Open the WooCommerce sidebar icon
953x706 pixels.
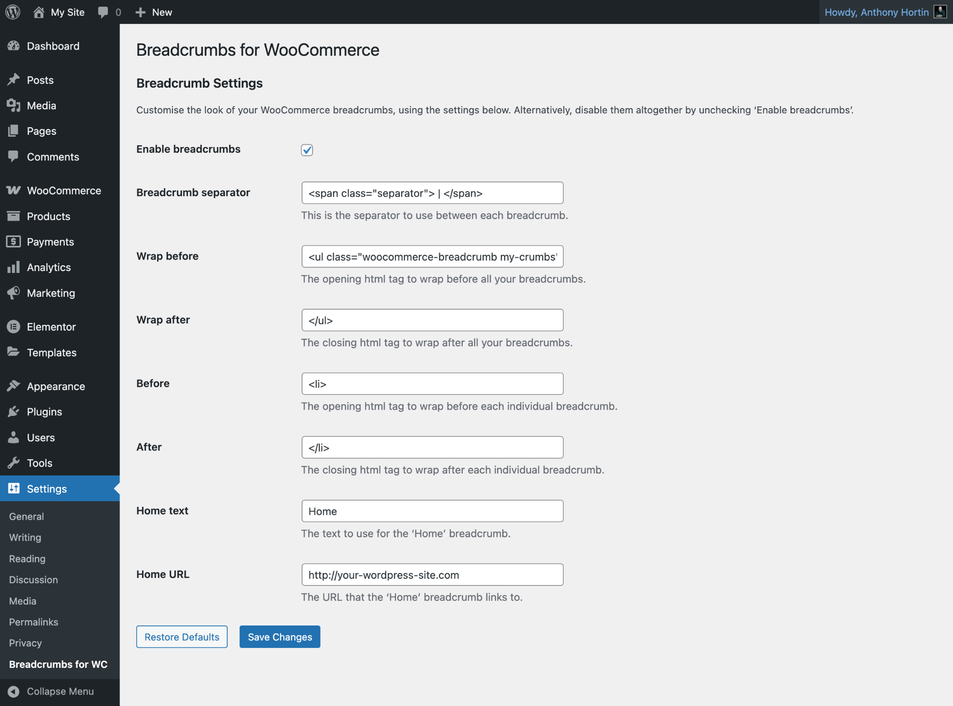(x=13, y=190)
